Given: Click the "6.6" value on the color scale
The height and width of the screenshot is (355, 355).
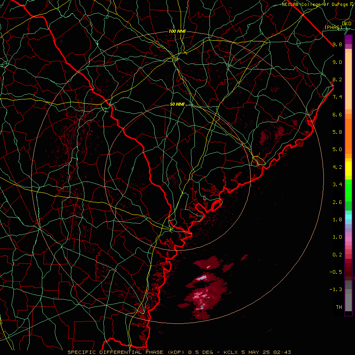Looking at the screenshot, I should (x=337, y=114).
